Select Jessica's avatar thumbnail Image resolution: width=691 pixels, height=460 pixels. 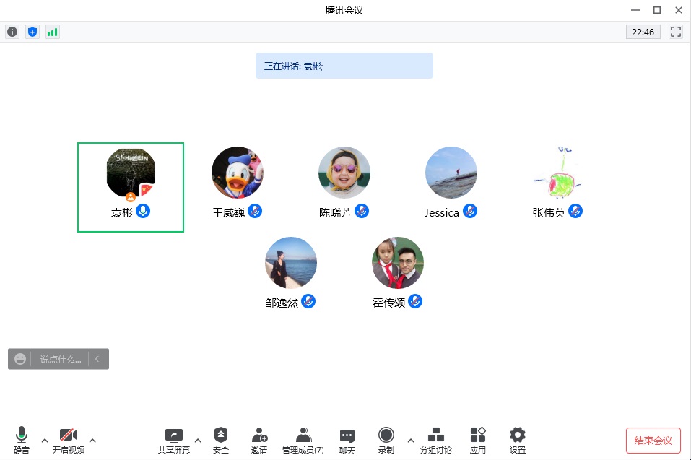click(x=451, y=173)
